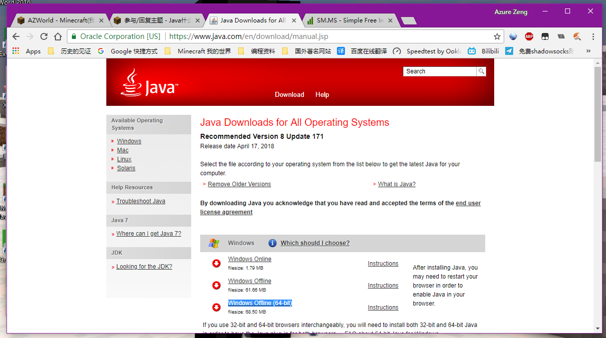Open the Google 快捷方式 bookmark
This screenshot has width=606, height=338.
(128, 51)
